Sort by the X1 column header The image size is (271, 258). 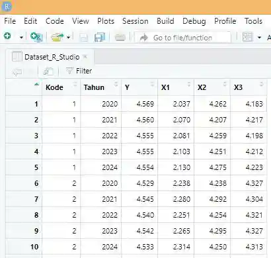pyautogui.click(x=176, y=87)
